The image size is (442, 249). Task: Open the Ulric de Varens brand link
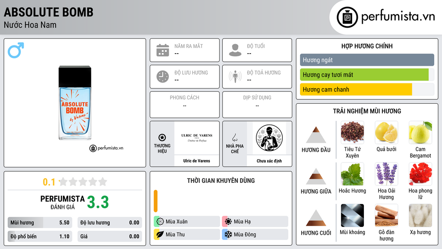[197, 161]
